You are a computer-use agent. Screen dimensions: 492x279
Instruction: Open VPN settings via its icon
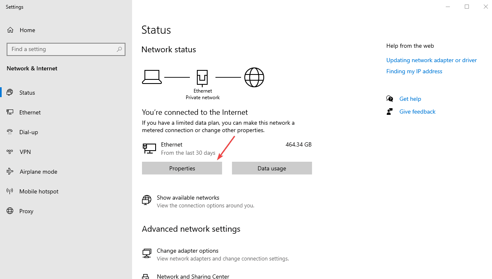10,152
